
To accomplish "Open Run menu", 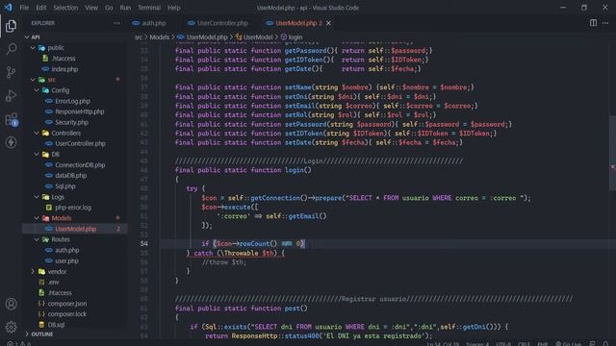I will tap(125, 8).
